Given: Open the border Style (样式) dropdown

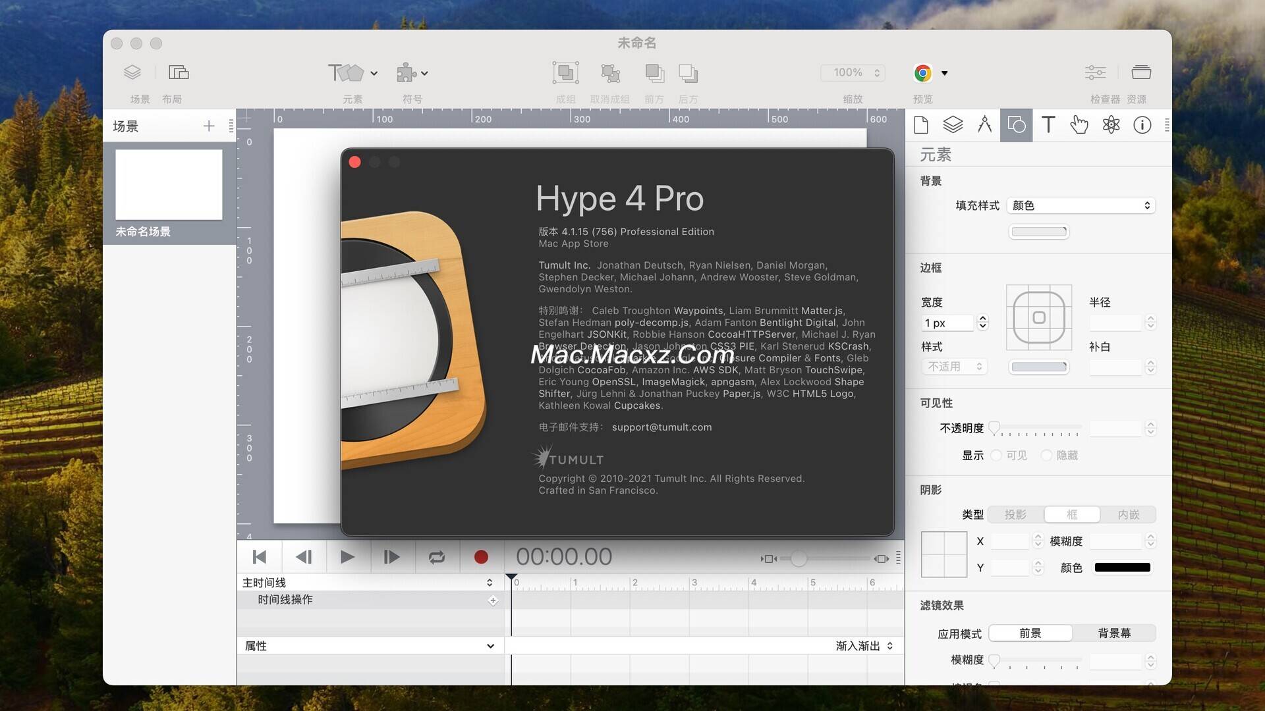Looking at the screenshot, I should 954,367.
